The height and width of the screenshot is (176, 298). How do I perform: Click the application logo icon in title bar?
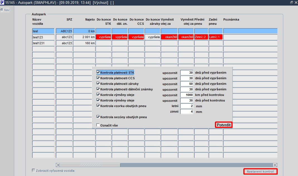2,3
